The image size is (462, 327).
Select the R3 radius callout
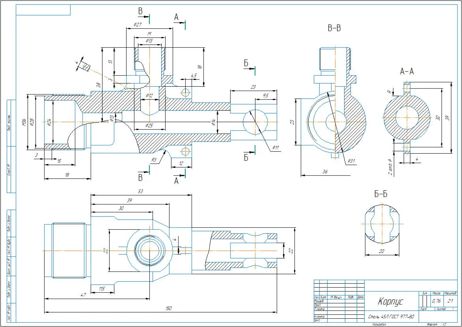(x=154, y=160)
